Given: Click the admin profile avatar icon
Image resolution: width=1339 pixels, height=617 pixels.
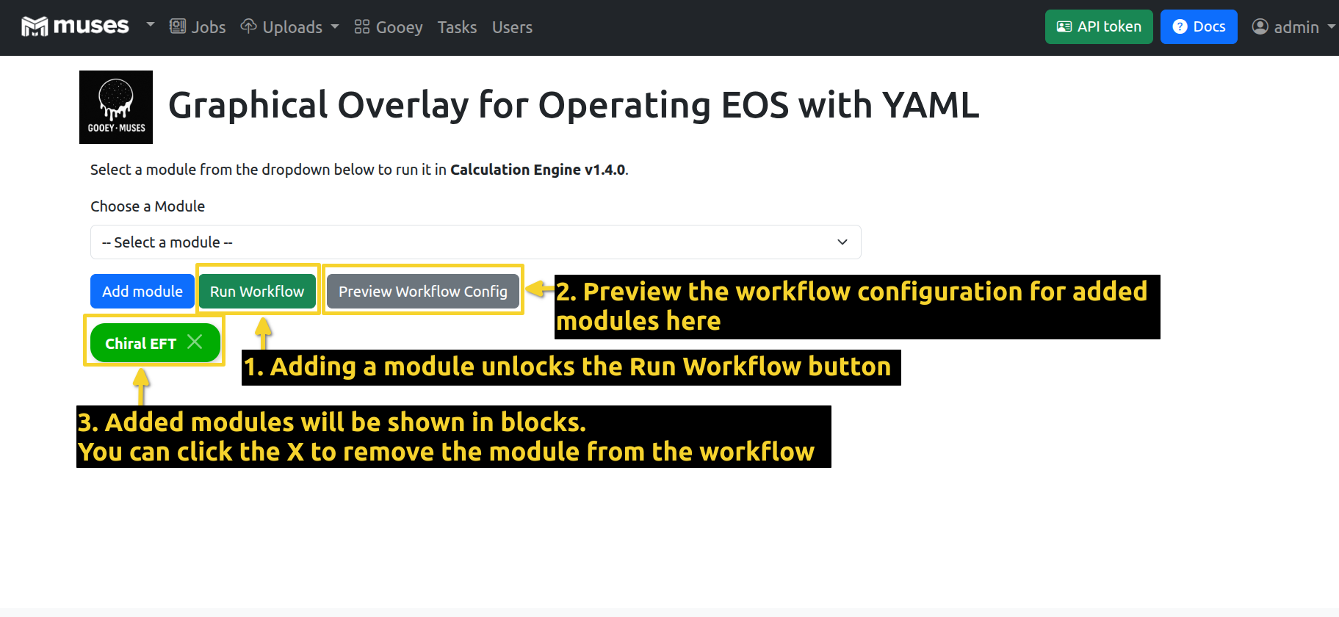Looking at the screenshot, I should pyautogui.click(x=1260, y=26).
